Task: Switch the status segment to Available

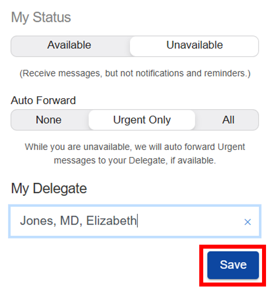Action: [69, 45]
